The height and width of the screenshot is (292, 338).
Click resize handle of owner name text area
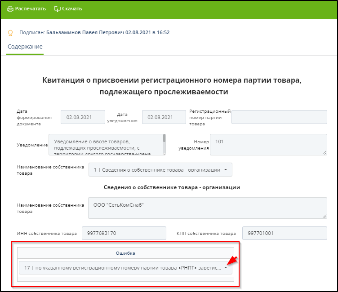(325, 216)
